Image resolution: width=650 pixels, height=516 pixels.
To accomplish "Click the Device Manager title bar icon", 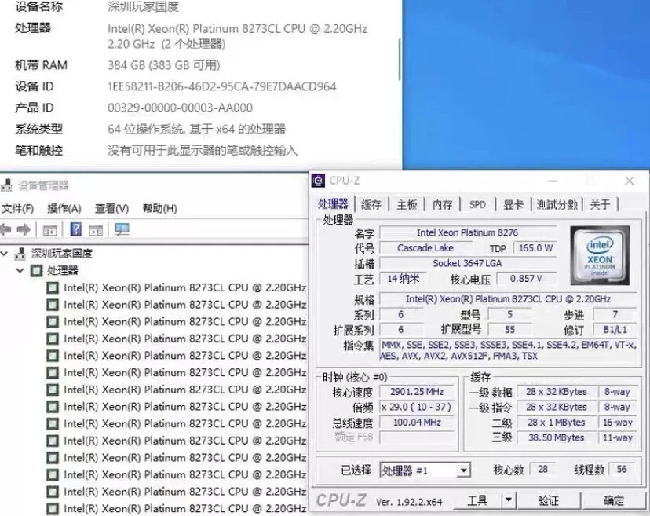I will pyautogui.click(x=6, y=185).
